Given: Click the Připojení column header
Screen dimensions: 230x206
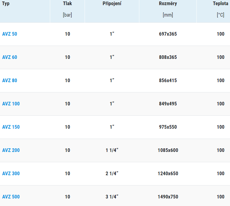Looking at the screenshot, I should [x=112, y=4].
